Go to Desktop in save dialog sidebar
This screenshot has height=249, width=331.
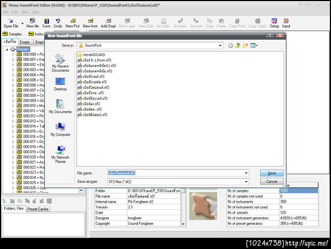[x=60, y=84]
